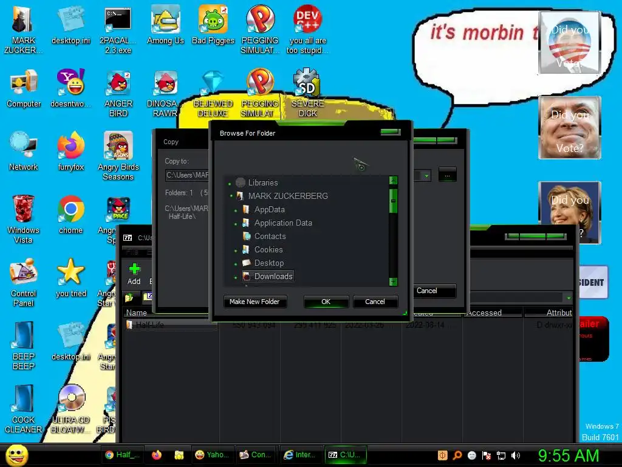Click the magnifier icon in system tray
Image resolution: width=622 pixels, height=467 pixels.
[x=457, y=455]
